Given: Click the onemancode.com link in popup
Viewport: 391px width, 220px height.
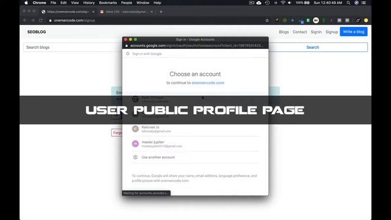Looking at the screenshot, I should 208,83.
